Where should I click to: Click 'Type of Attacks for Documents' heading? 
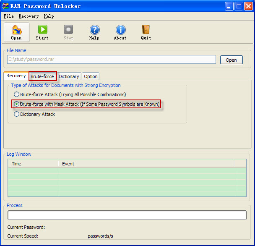coord(66,85)
